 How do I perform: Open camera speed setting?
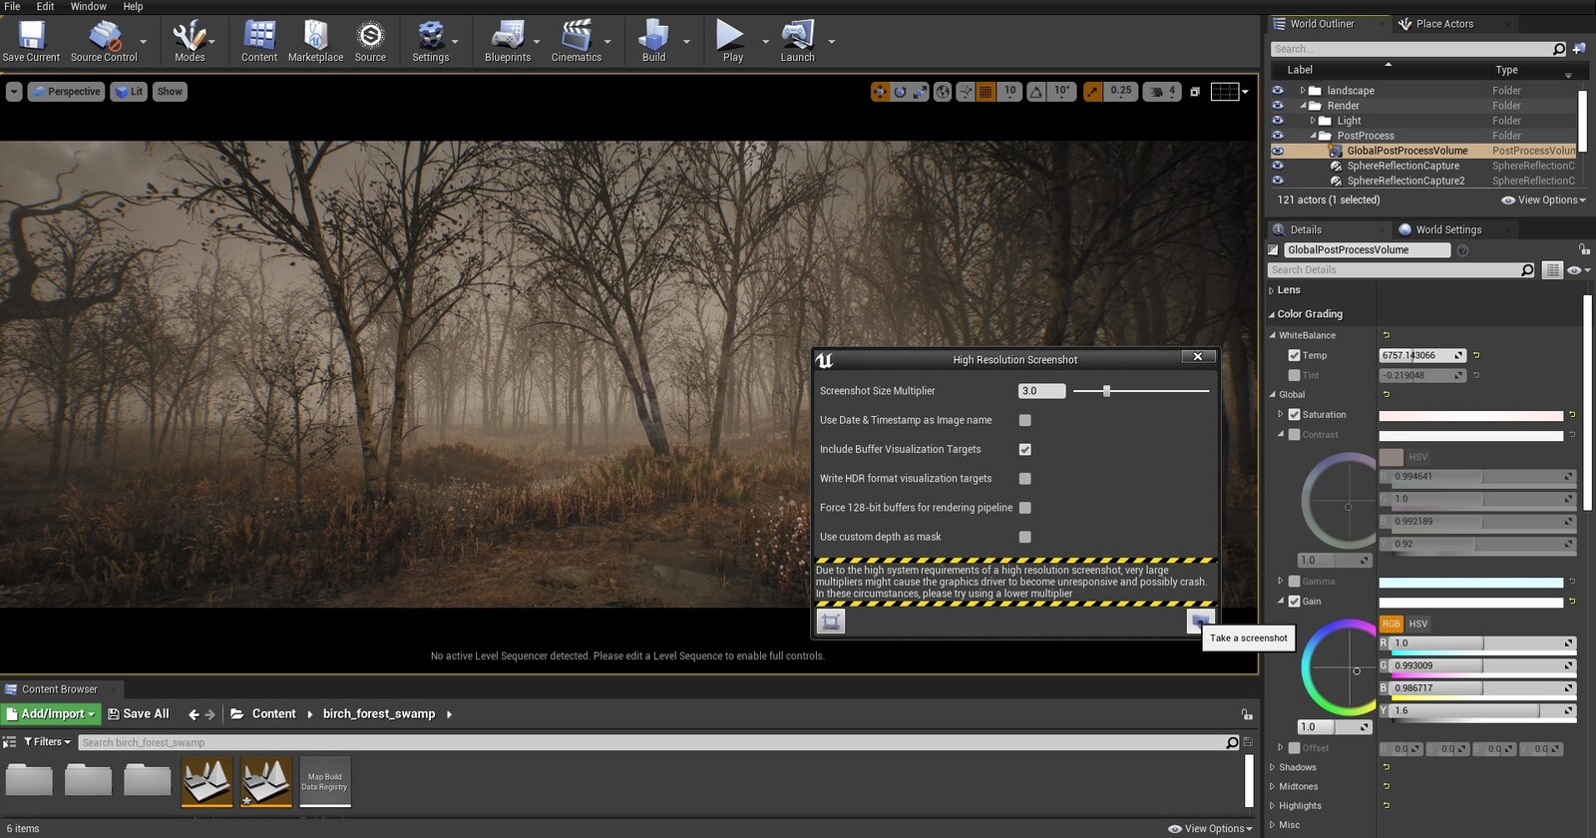[1160, 92]
